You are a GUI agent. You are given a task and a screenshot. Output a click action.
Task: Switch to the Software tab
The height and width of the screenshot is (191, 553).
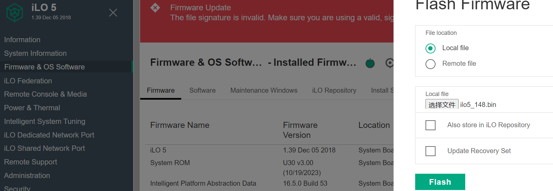click(202, 90)
